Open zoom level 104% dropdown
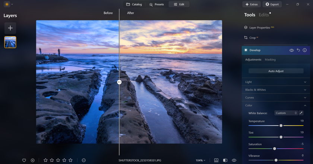Viewport: 313px width, 164px height. pyautogui.click(x=200, y=160)
